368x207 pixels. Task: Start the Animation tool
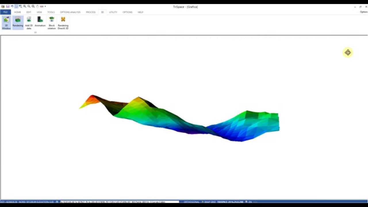40,22
